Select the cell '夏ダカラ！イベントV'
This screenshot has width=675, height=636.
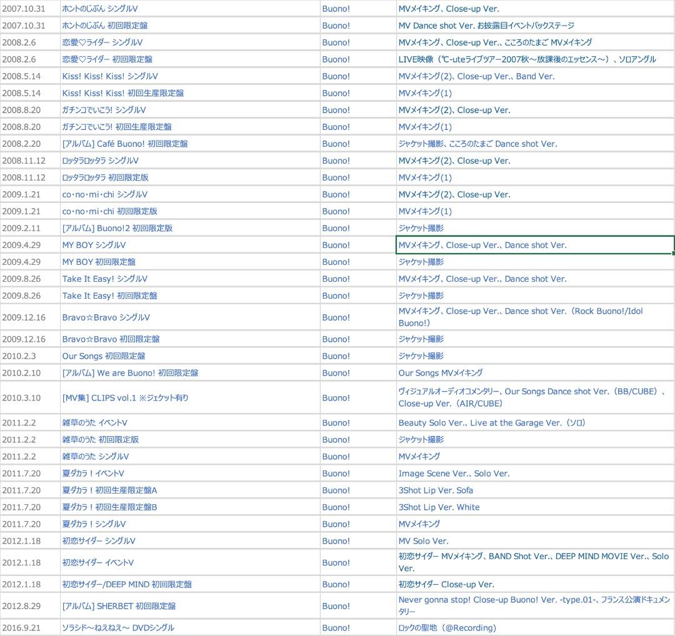click(x=190, y=474)
